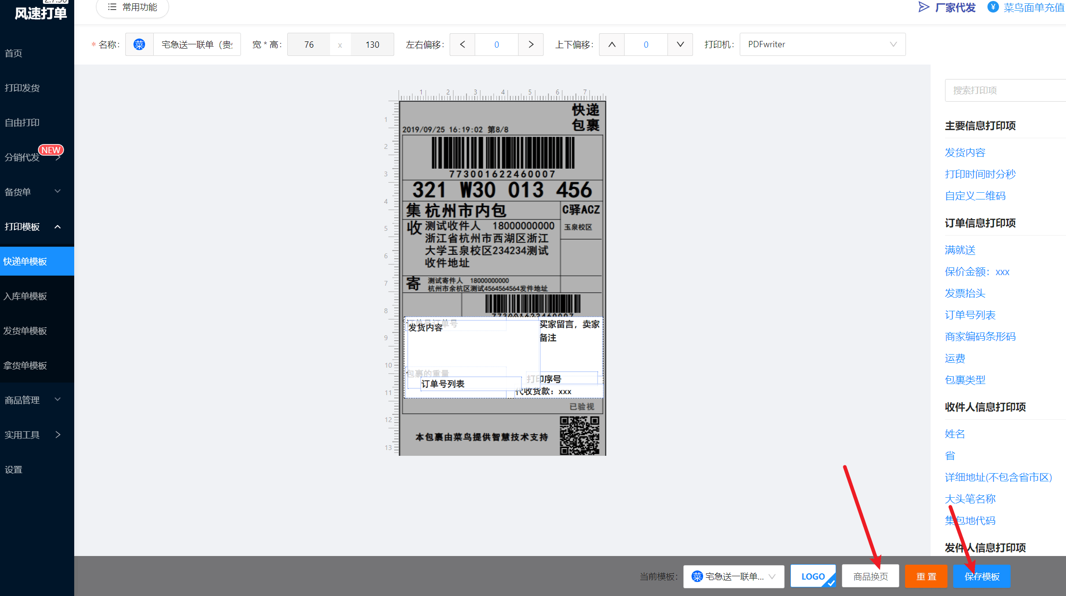Image resolution: width=1066 pixels, height=596 pixels.
Task: Add the 自定义二维码 print item
Action: pos(975,196)
